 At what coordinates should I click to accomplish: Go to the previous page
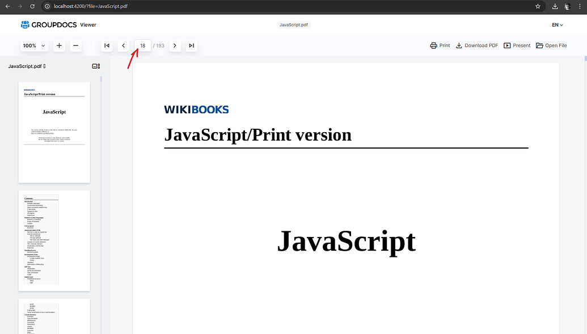(x=123, y=45)
